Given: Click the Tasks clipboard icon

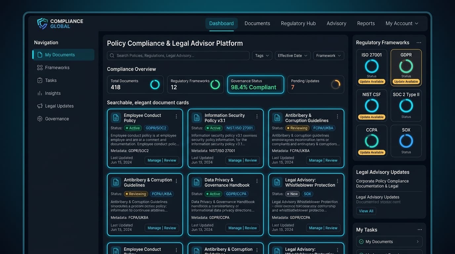Looking at the screenshot, I should tap(40, 80).
